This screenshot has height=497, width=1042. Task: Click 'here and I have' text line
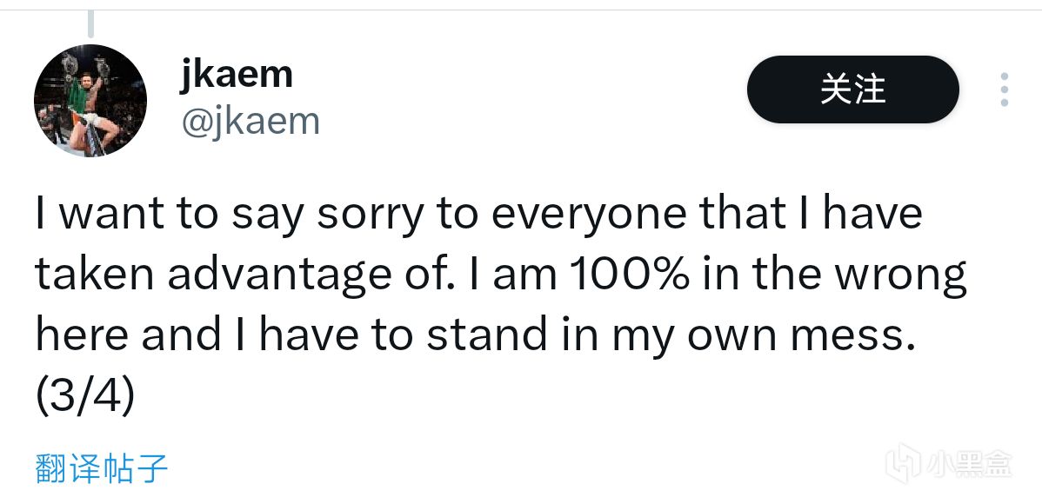click(198, 336)
